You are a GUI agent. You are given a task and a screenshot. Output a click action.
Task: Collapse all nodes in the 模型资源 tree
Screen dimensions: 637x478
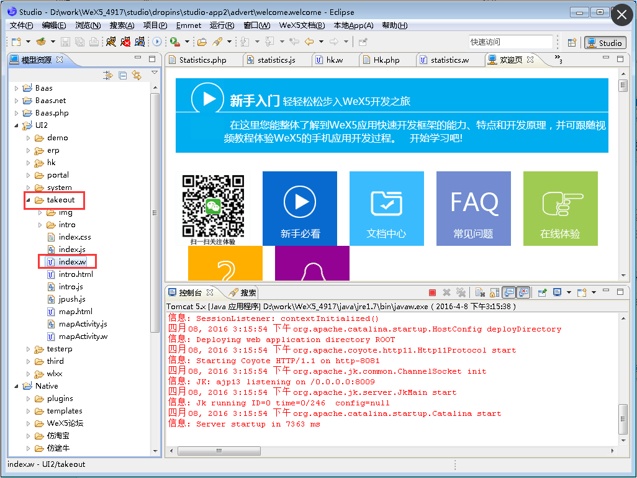point(122,75)
